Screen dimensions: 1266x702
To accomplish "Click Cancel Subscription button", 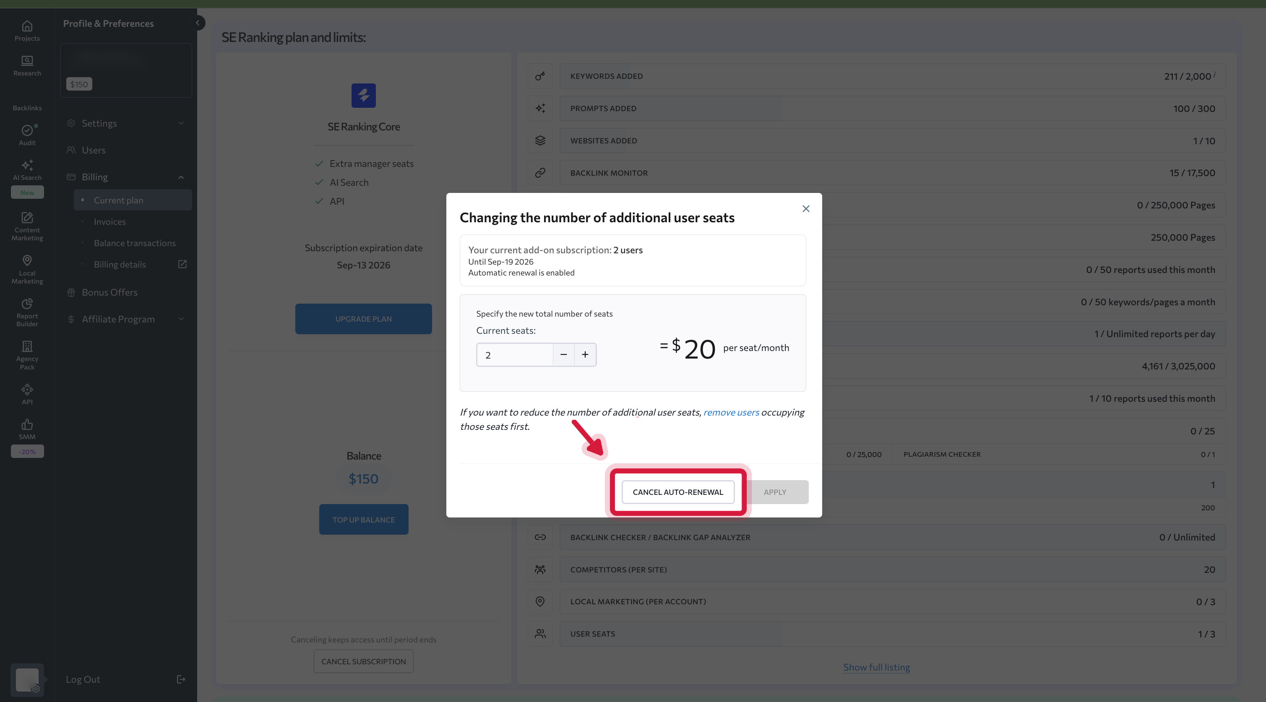I will [x=363, y=661].
